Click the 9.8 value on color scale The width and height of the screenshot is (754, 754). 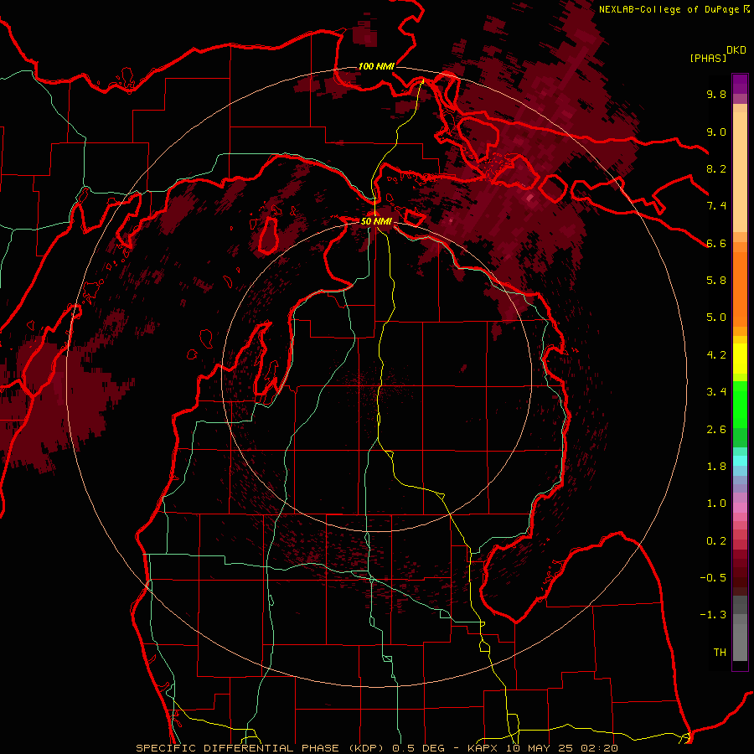coord(716,94)
